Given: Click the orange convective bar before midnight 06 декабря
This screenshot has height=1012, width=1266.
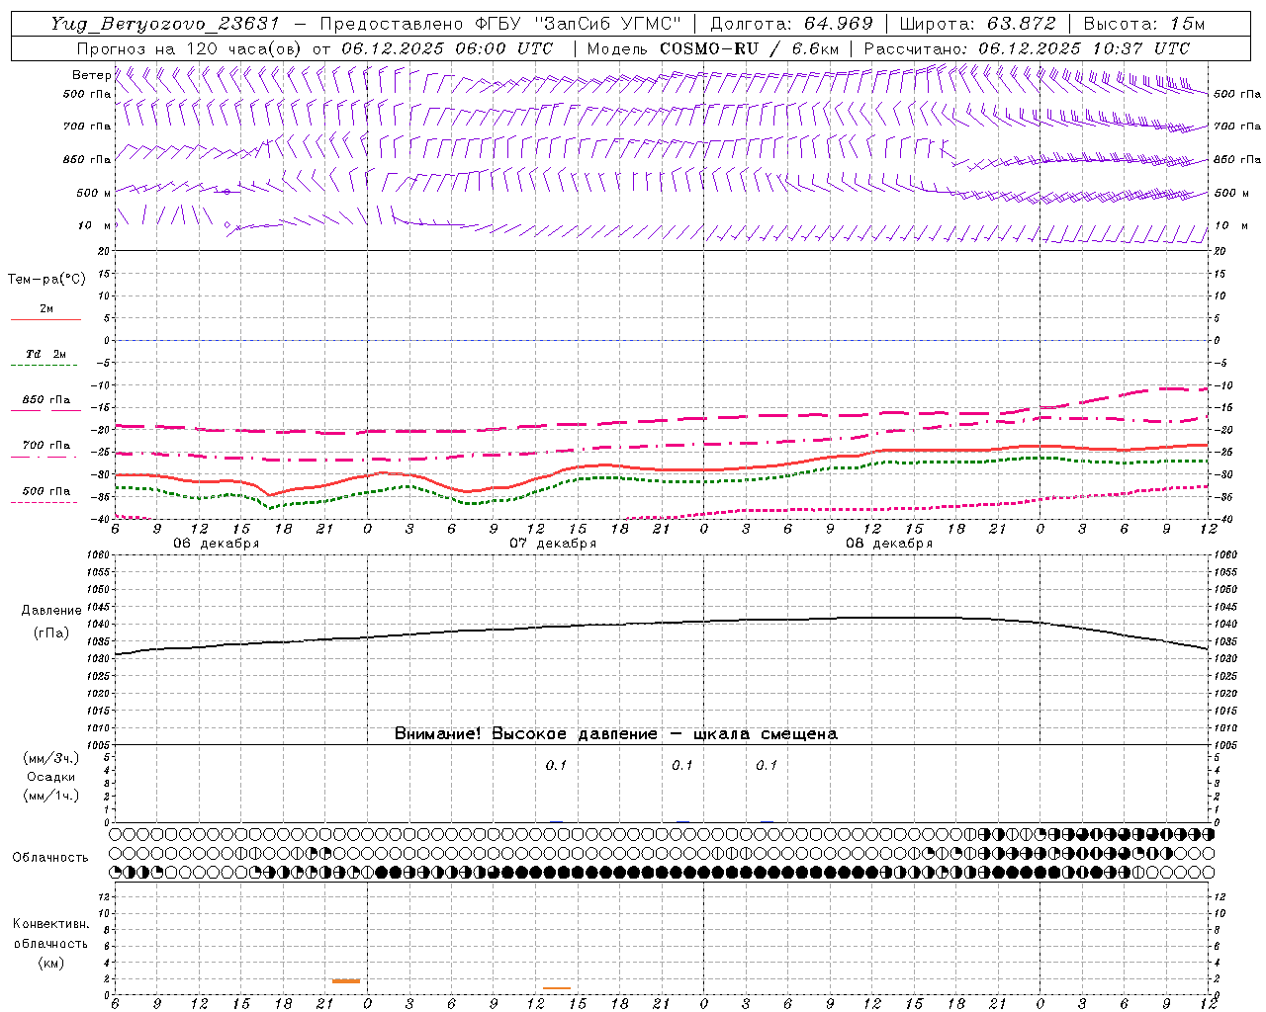Looking at the screenshot, I should click(x=346, y=981).
